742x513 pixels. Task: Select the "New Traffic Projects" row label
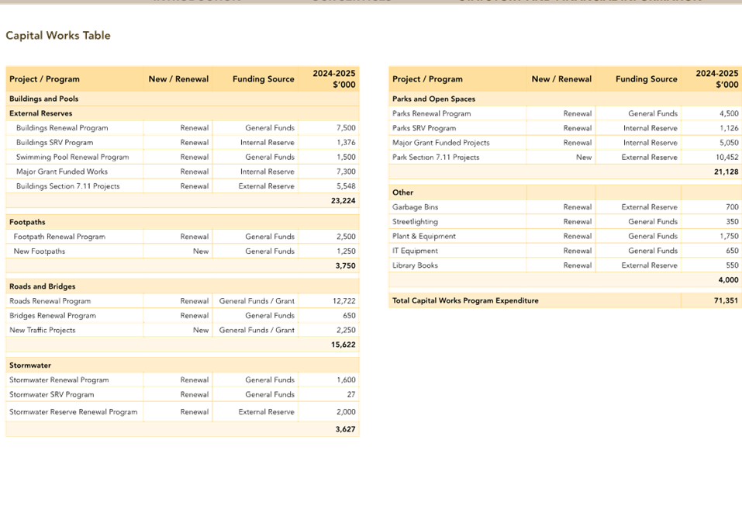point(43,330)
